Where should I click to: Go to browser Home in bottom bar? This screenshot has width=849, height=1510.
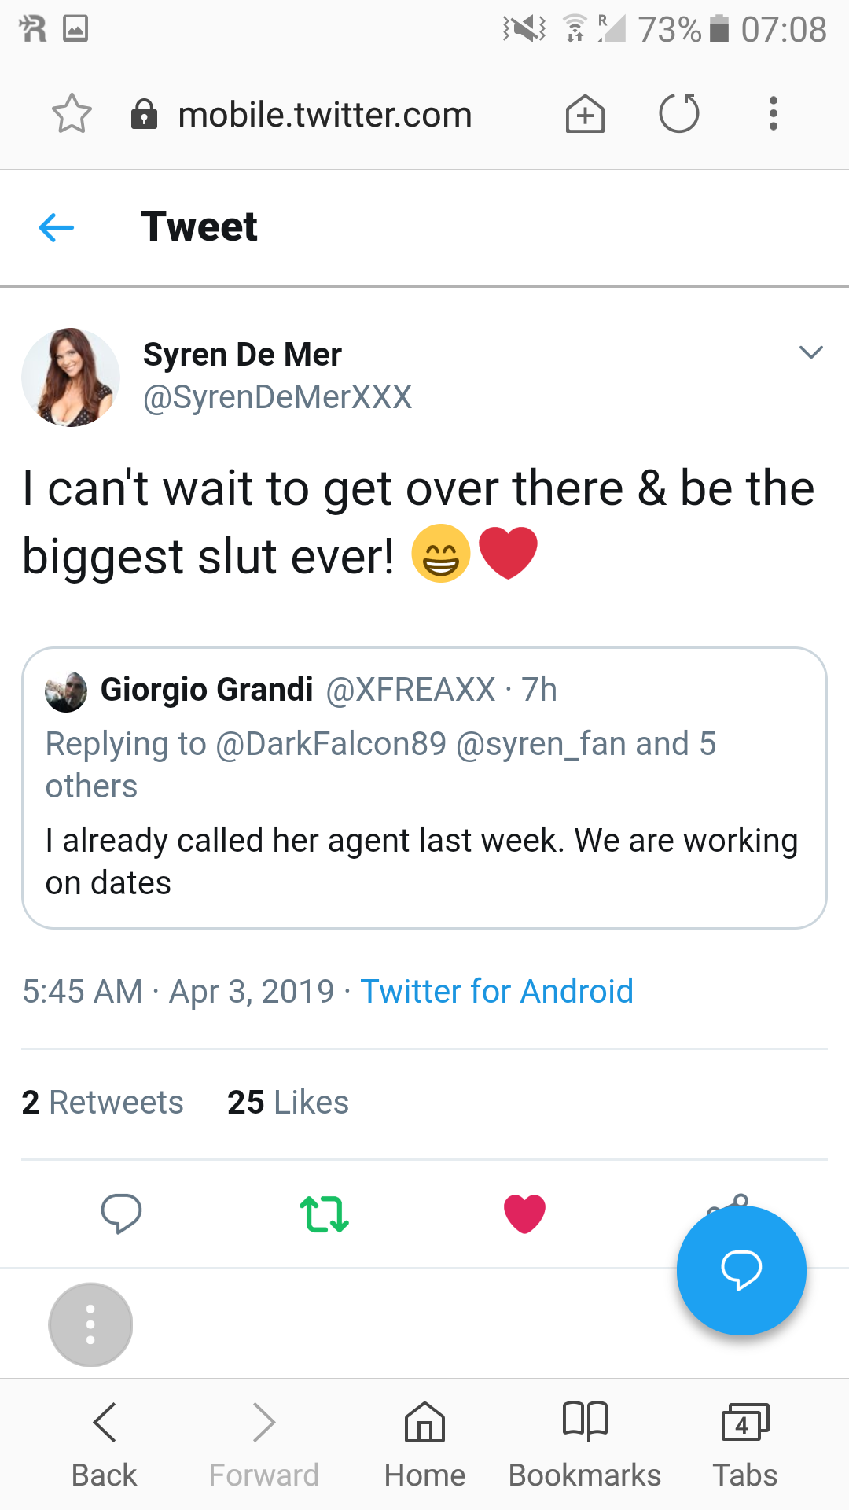(424, 1443)
